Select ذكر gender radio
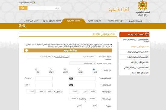This screenshot has height=110, width=166. click(x=96, y=105)
